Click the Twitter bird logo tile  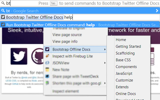(x=19, y=56)
